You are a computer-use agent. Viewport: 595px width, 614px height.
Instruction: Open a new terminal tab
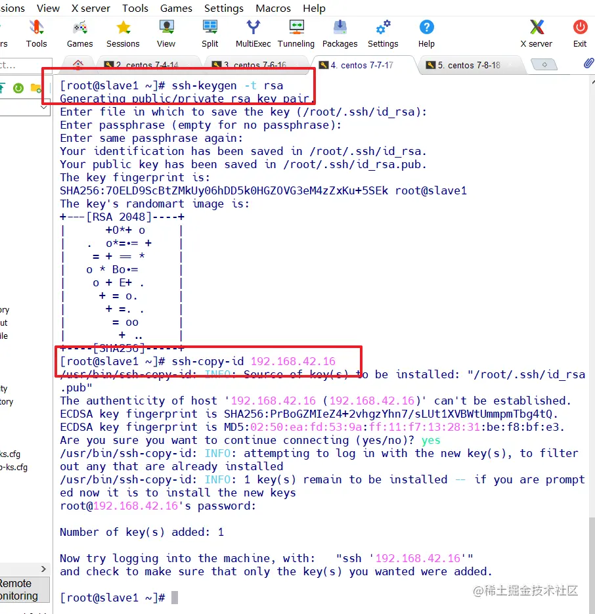544,64
